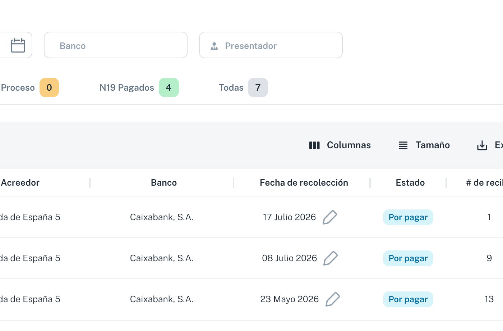Click Caixabank, S.A. in the 08 Julio row
503x331 pixels.
pos(162,258)
